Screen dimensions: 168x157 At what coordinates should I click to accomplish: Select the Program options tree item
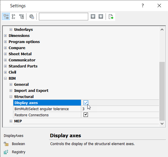pos(24,42)
